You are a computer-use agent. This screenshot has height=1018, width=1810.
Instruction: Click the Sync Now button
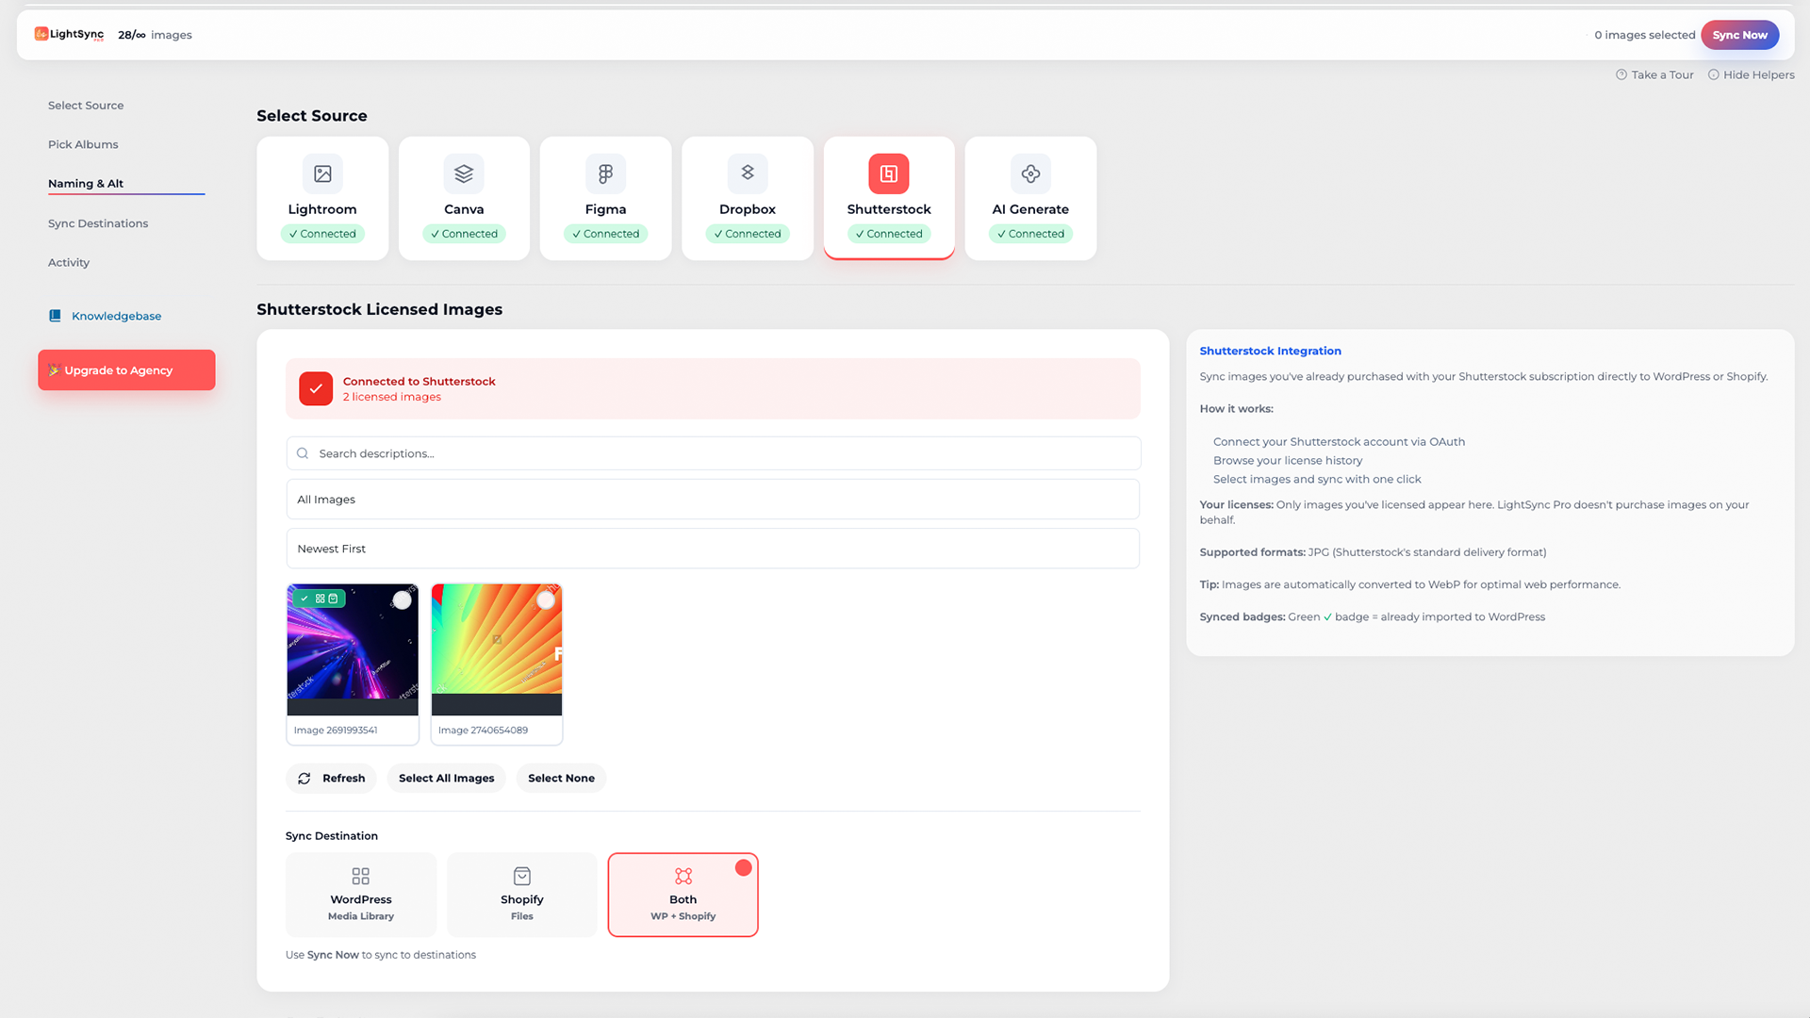tap(1739, 34)
